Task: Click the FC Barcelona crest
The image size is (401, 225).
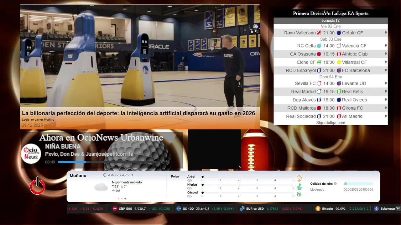Action: pyautogui.click(x=339, y=70)
